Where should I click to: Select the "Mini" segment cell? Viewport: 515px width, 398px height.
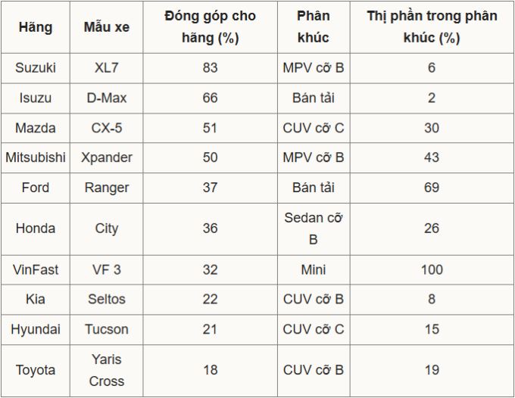pos(313,269)
